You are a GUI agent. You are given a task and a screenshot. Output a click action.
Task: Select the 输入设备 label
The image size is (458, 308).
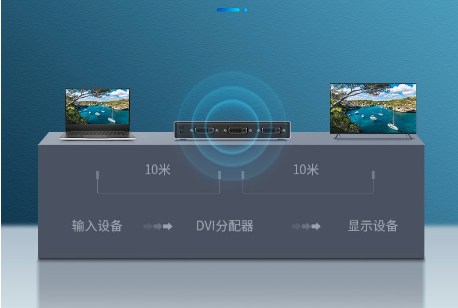(97, 226)
